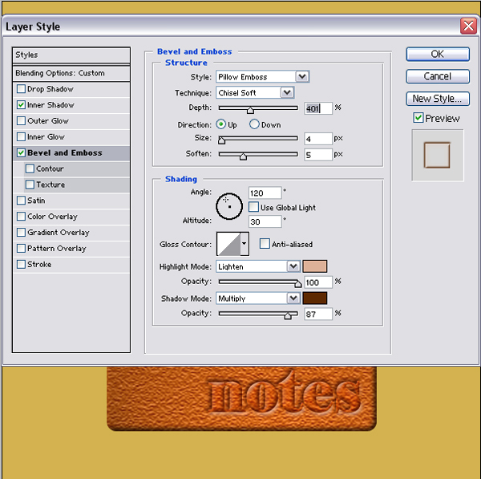Enable the Contour sub-option checkbox
Image resolution: width=481 pixels, height=479 pixels.
pyautogui.click(x=30, y=168)
